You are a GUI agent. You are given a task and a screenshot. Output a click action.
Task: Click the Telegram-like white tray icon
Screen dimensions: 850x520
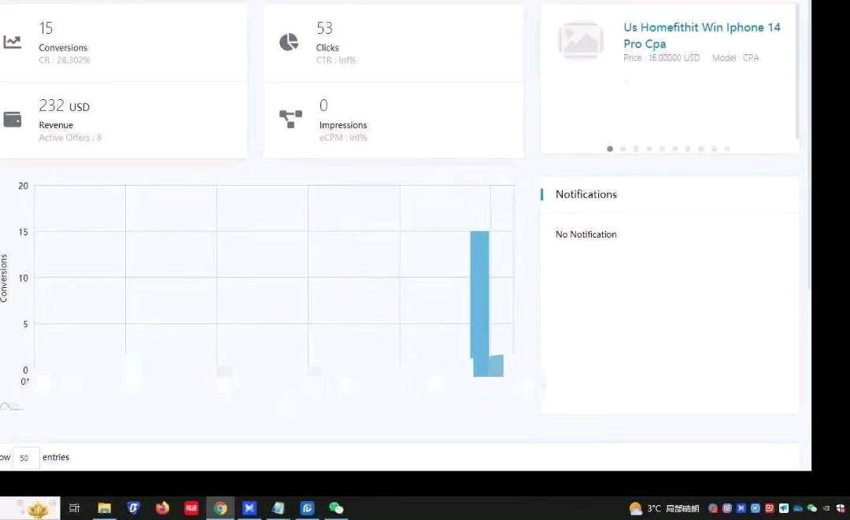[x=784, y=508]
